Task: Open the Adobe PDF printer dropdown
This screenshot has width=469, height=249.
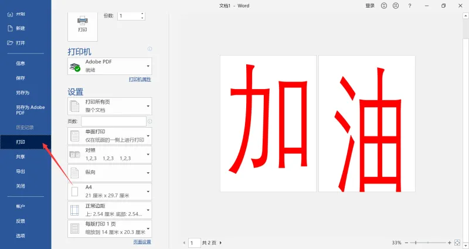Action: click(110, 66)
